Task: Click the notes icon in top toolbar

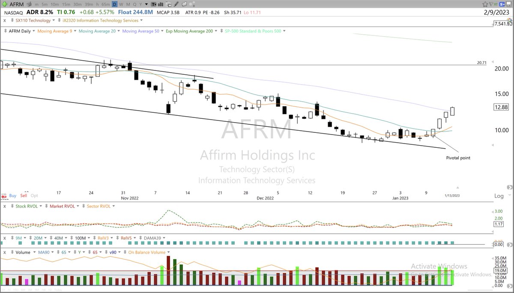Action: coord(184,4)
